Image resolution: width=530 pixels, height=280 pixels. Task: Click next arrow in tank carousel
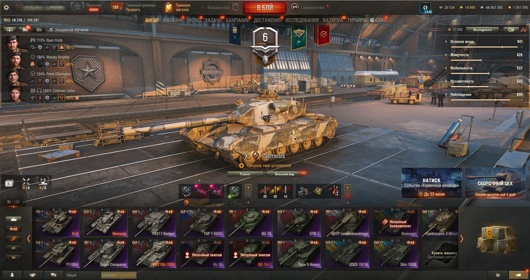462,239
